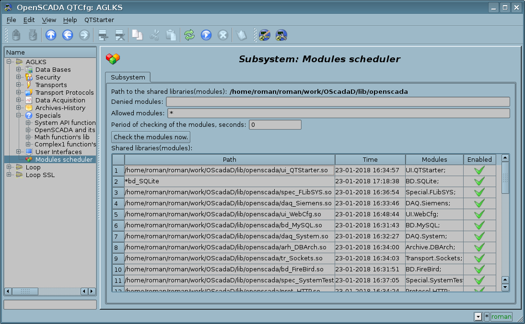This screenshot has width=525, height=324.
Task: Refresh the page with green arrows icon
Action: coord(189,35)
